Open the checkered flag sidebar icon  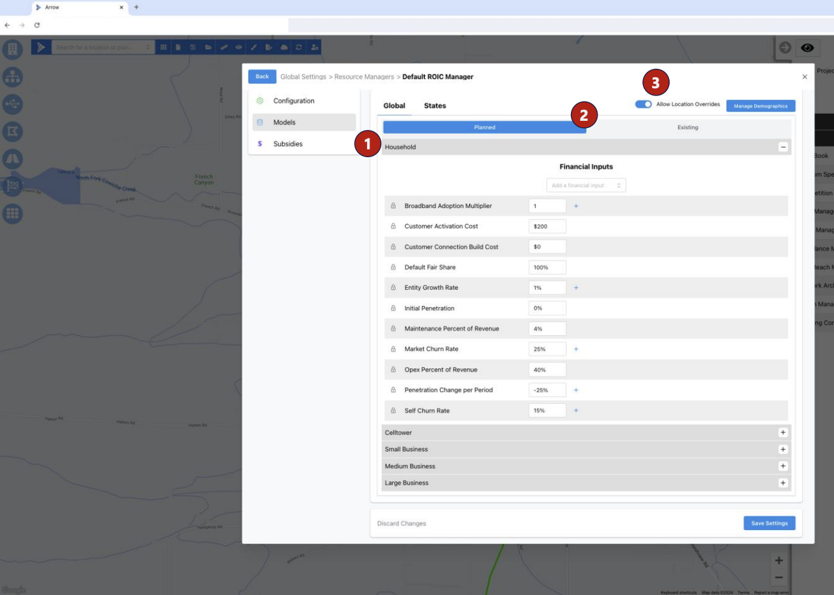pyautogui.click(x=13, y=186)
